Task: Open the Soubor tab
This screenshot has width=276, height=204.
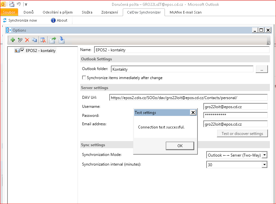Action: (x=9, y=12)
